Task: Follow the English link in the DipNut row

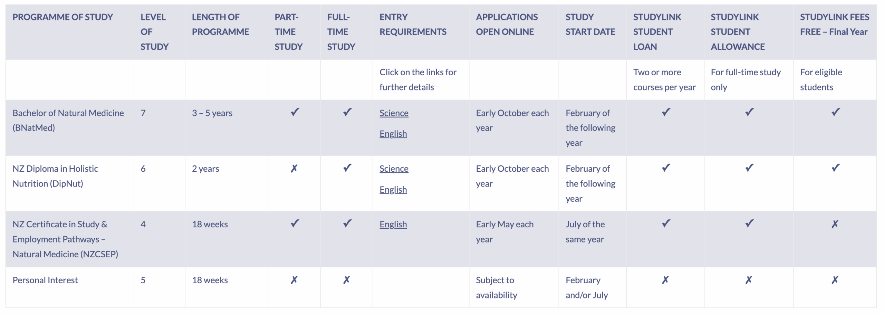Action: (x=393, y=190)
